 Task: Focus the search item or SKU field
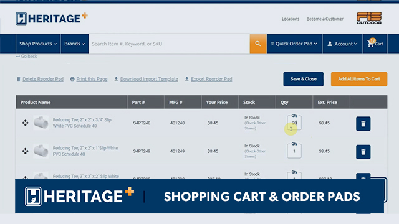click(x=169, y=44)
